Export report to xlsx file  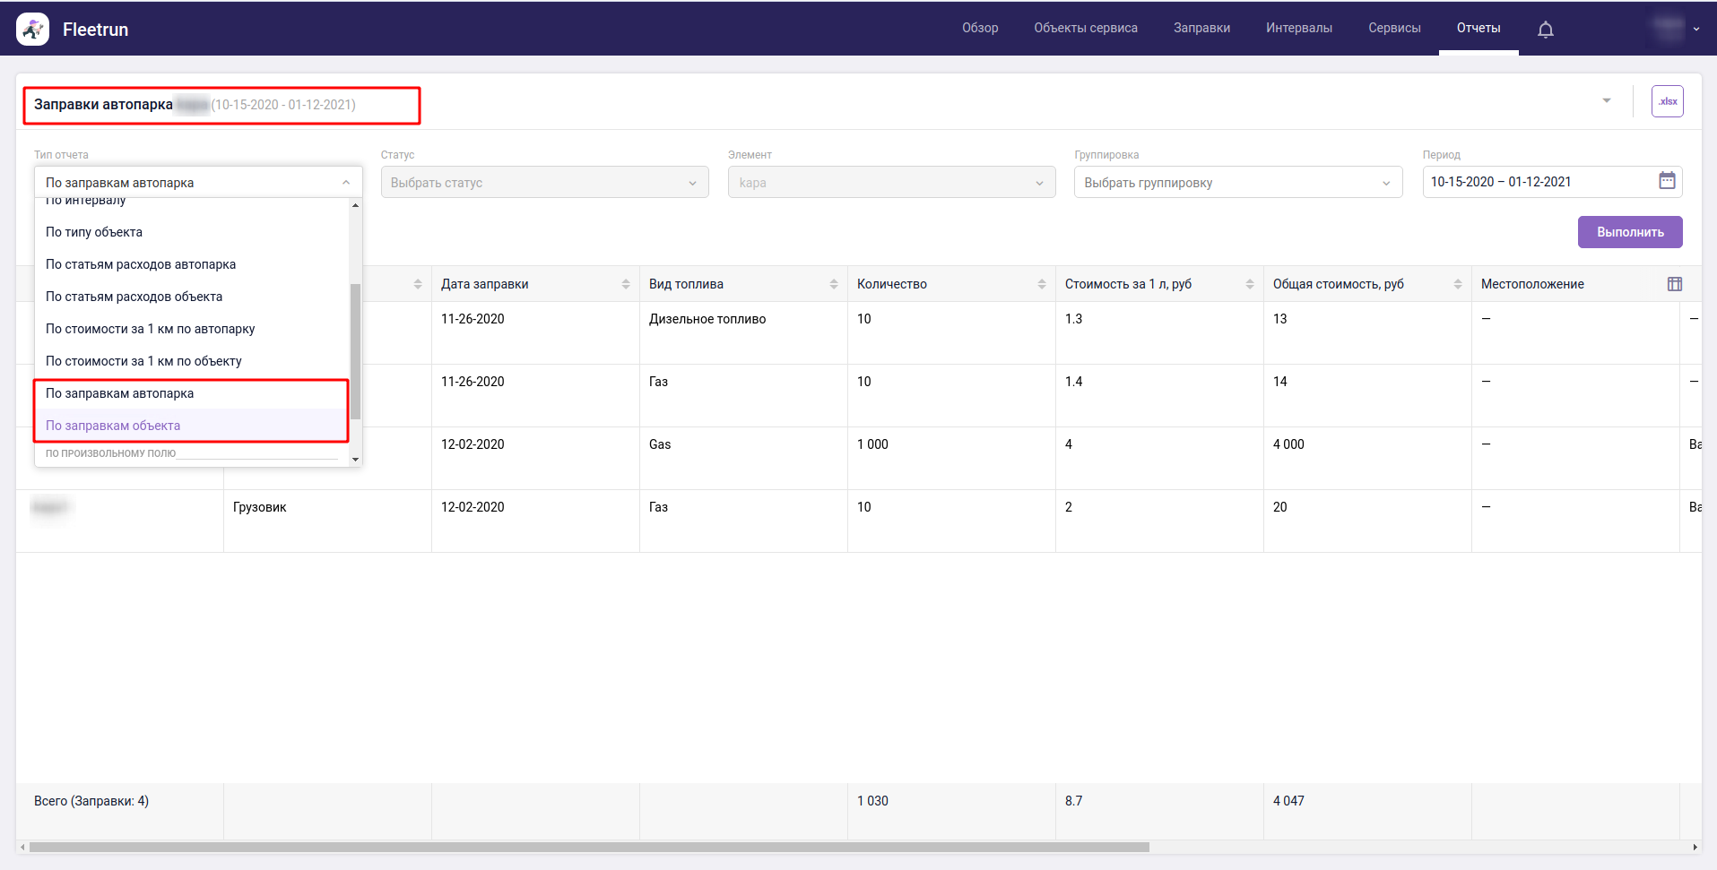[x=1667, y=101]
